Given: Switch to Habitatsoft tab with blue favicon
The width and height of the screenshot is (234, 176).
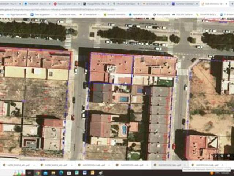Looking at the screenshot, I should coord(38,4).
